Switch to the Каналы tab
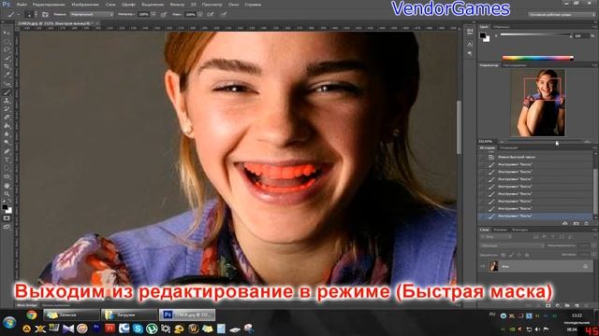 (x=500, y=230)
